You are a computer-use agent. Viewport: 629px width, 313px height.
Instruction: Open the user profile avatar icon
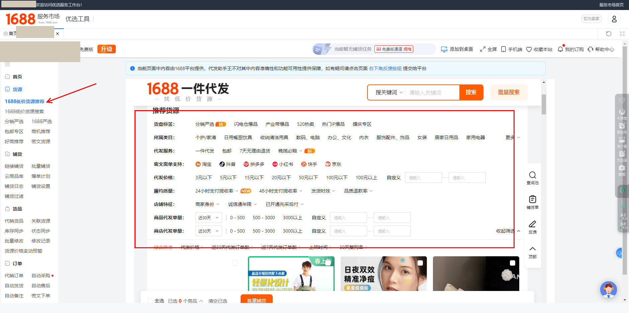pos(614,19)
